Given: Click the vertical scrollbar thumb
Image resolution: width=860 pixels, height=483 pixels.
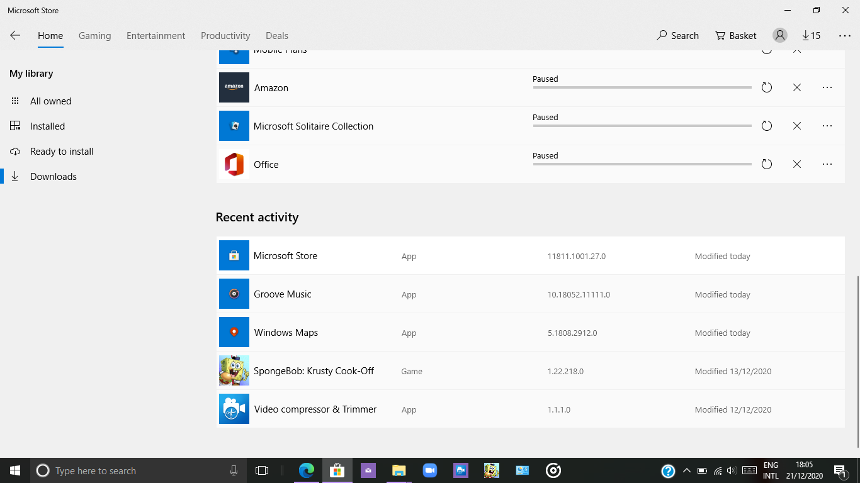Looking at the screenshot, I should 857,362.
